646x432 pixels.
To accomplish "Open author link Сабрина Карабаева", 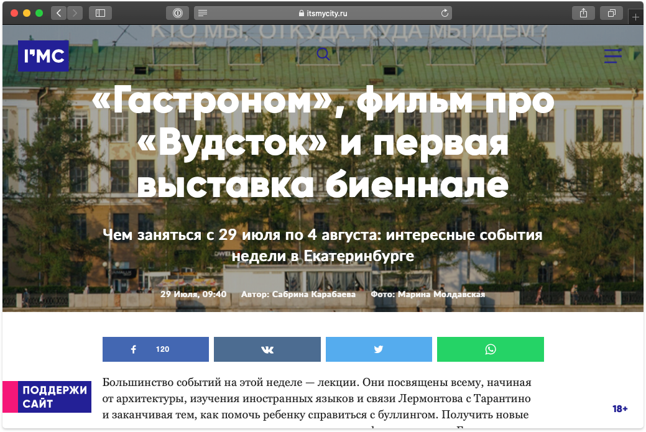I will coord(314,295).
